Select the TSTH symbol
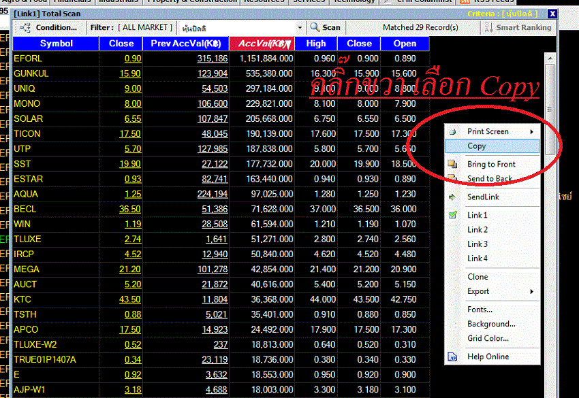This screenshot has height=398, width=579. point(25,314)
